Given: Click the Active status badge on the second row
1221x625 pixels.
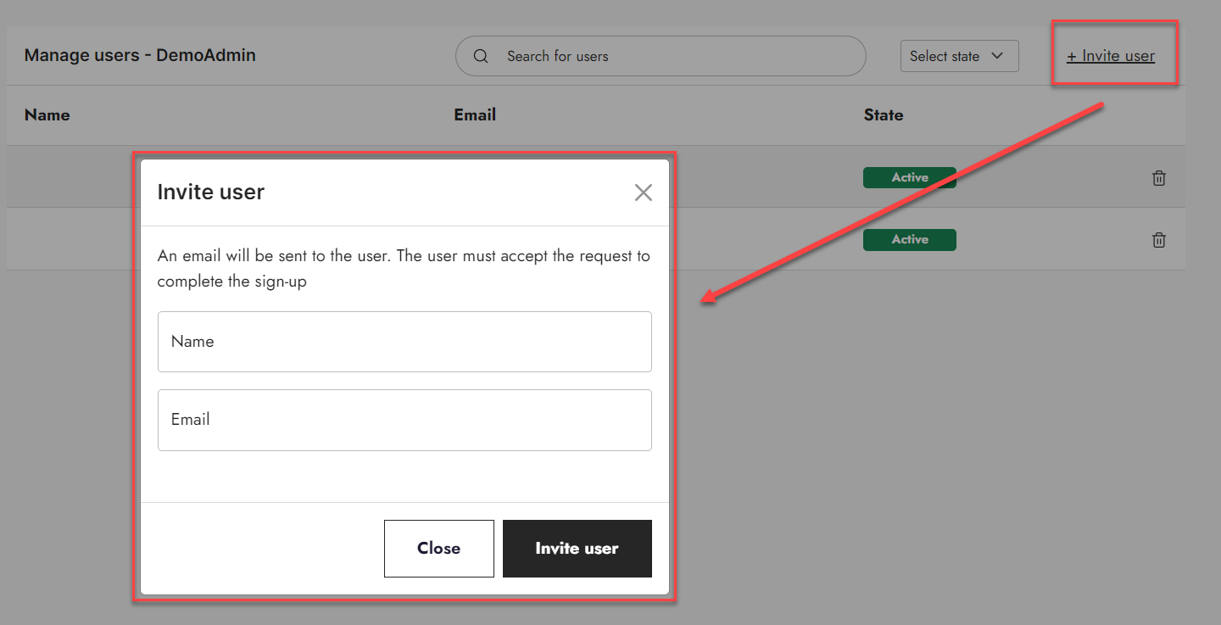Looking at the screenshot, I should coord(909,239).
